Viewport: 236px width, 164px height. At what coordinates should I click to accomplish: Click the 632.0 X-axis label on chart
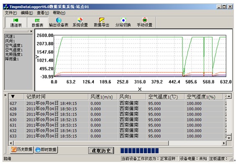click(x=226, y=82)
